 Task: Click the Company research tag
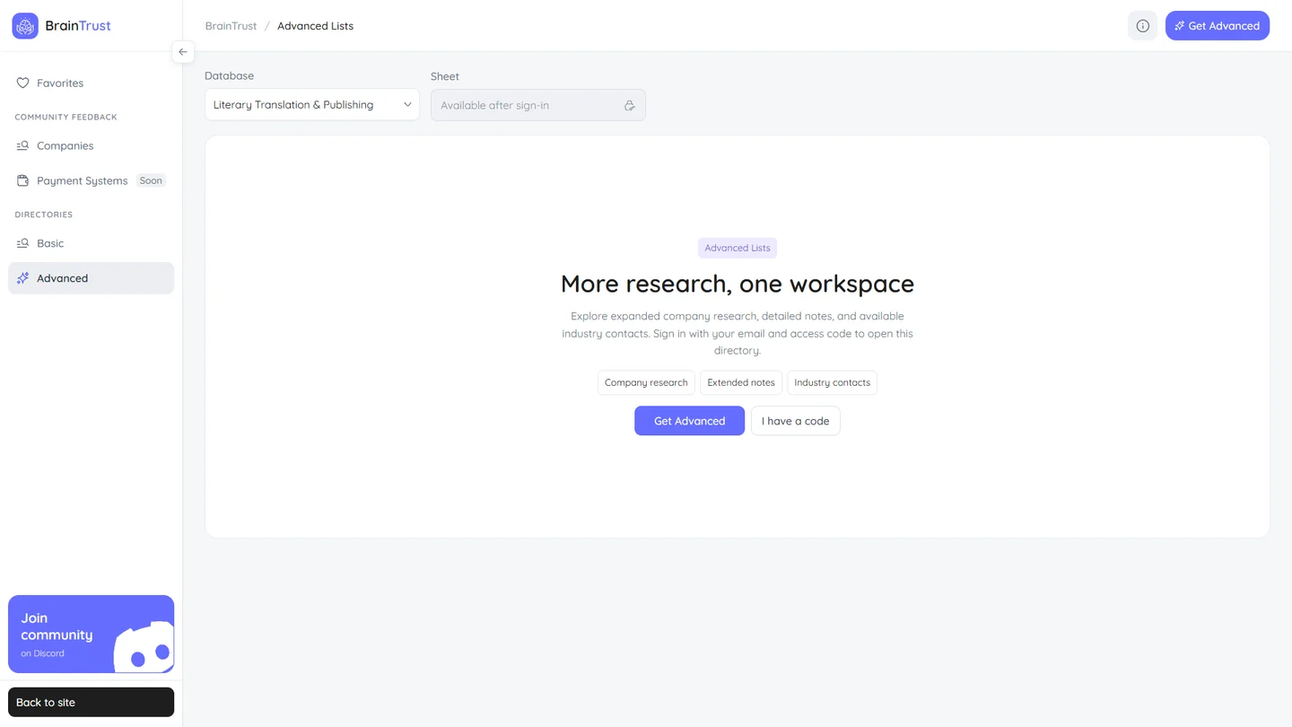click(646, 382)
